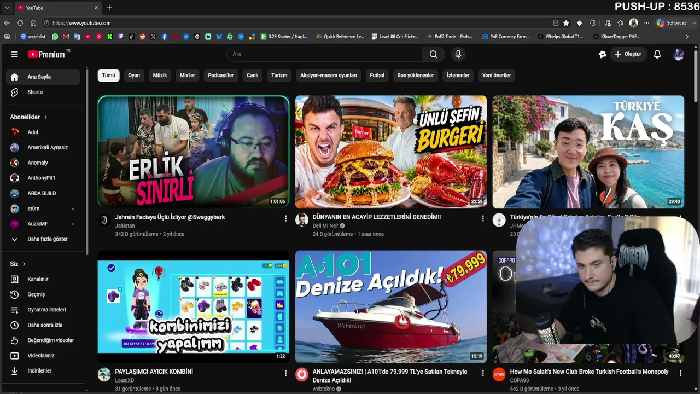This screenshot has height=394, width=700.
Task: Open options menu for Jahrein Faciaya video
Action: pyautogui.click(x=285, y=218)
